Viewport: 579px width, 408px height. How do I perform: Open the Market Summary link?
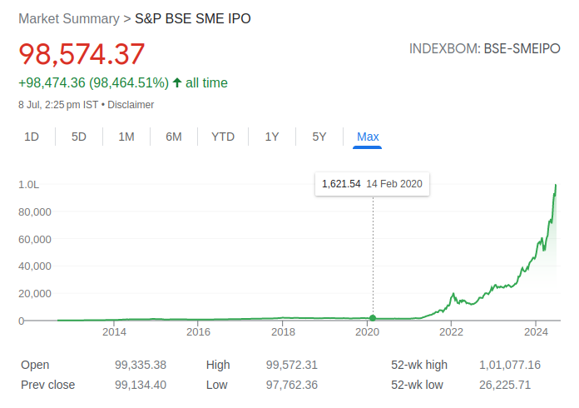coord(68,17)
